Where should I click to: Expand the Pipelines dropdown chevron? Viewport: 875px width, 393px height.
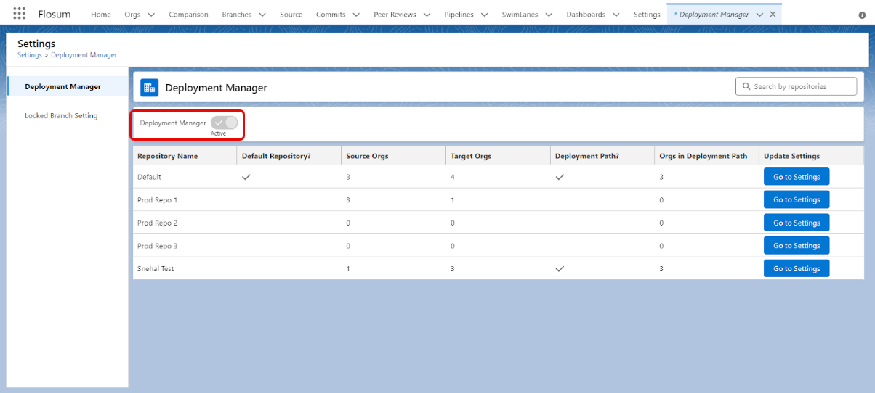click(x=484, y=15)
